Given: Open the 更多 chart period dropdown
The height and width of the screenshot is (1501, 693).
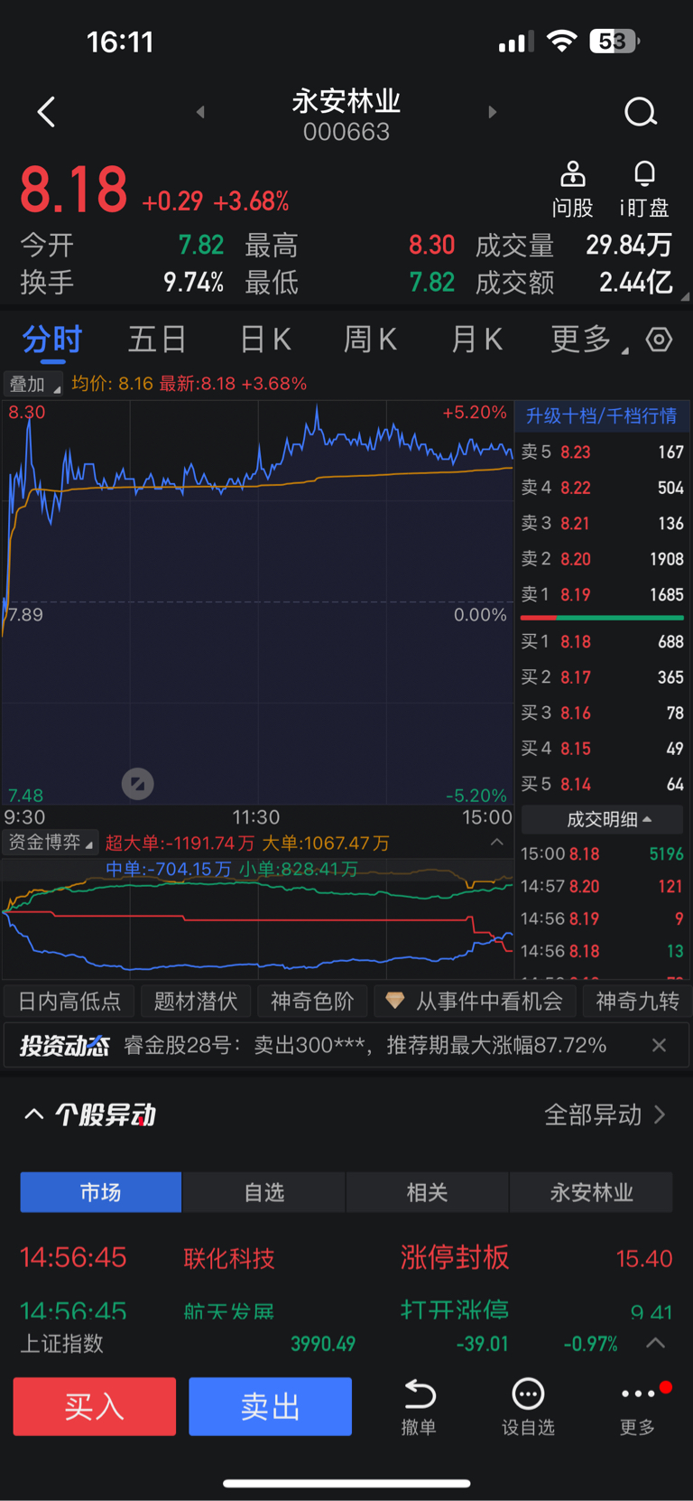Looking at the screenshot, I should pos(590,340).
